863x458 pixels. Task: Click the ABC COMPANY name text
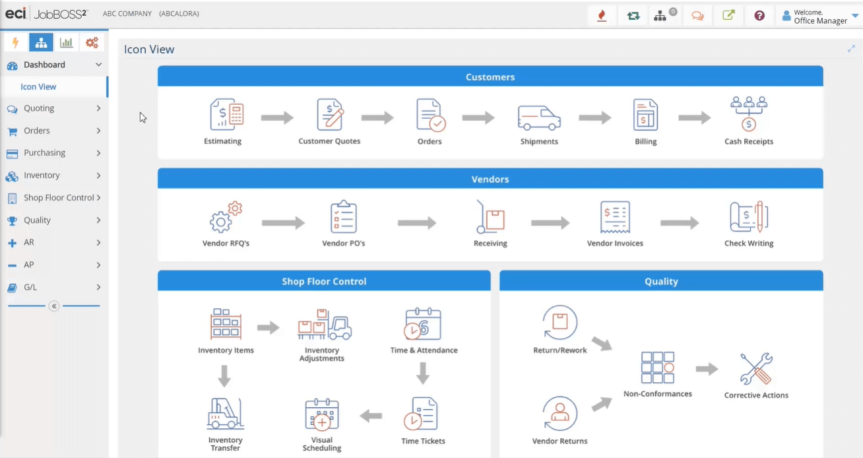point(127,14)
